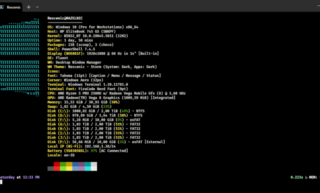Click the bright cyan block in the palette bottom row
The image size is (320, 193).
88,168
